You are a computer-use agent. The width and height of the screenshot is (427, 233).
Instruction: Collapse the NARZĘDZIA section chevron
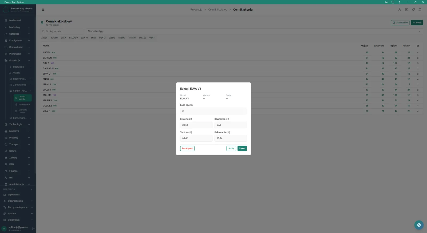click(x=32, y=189)
